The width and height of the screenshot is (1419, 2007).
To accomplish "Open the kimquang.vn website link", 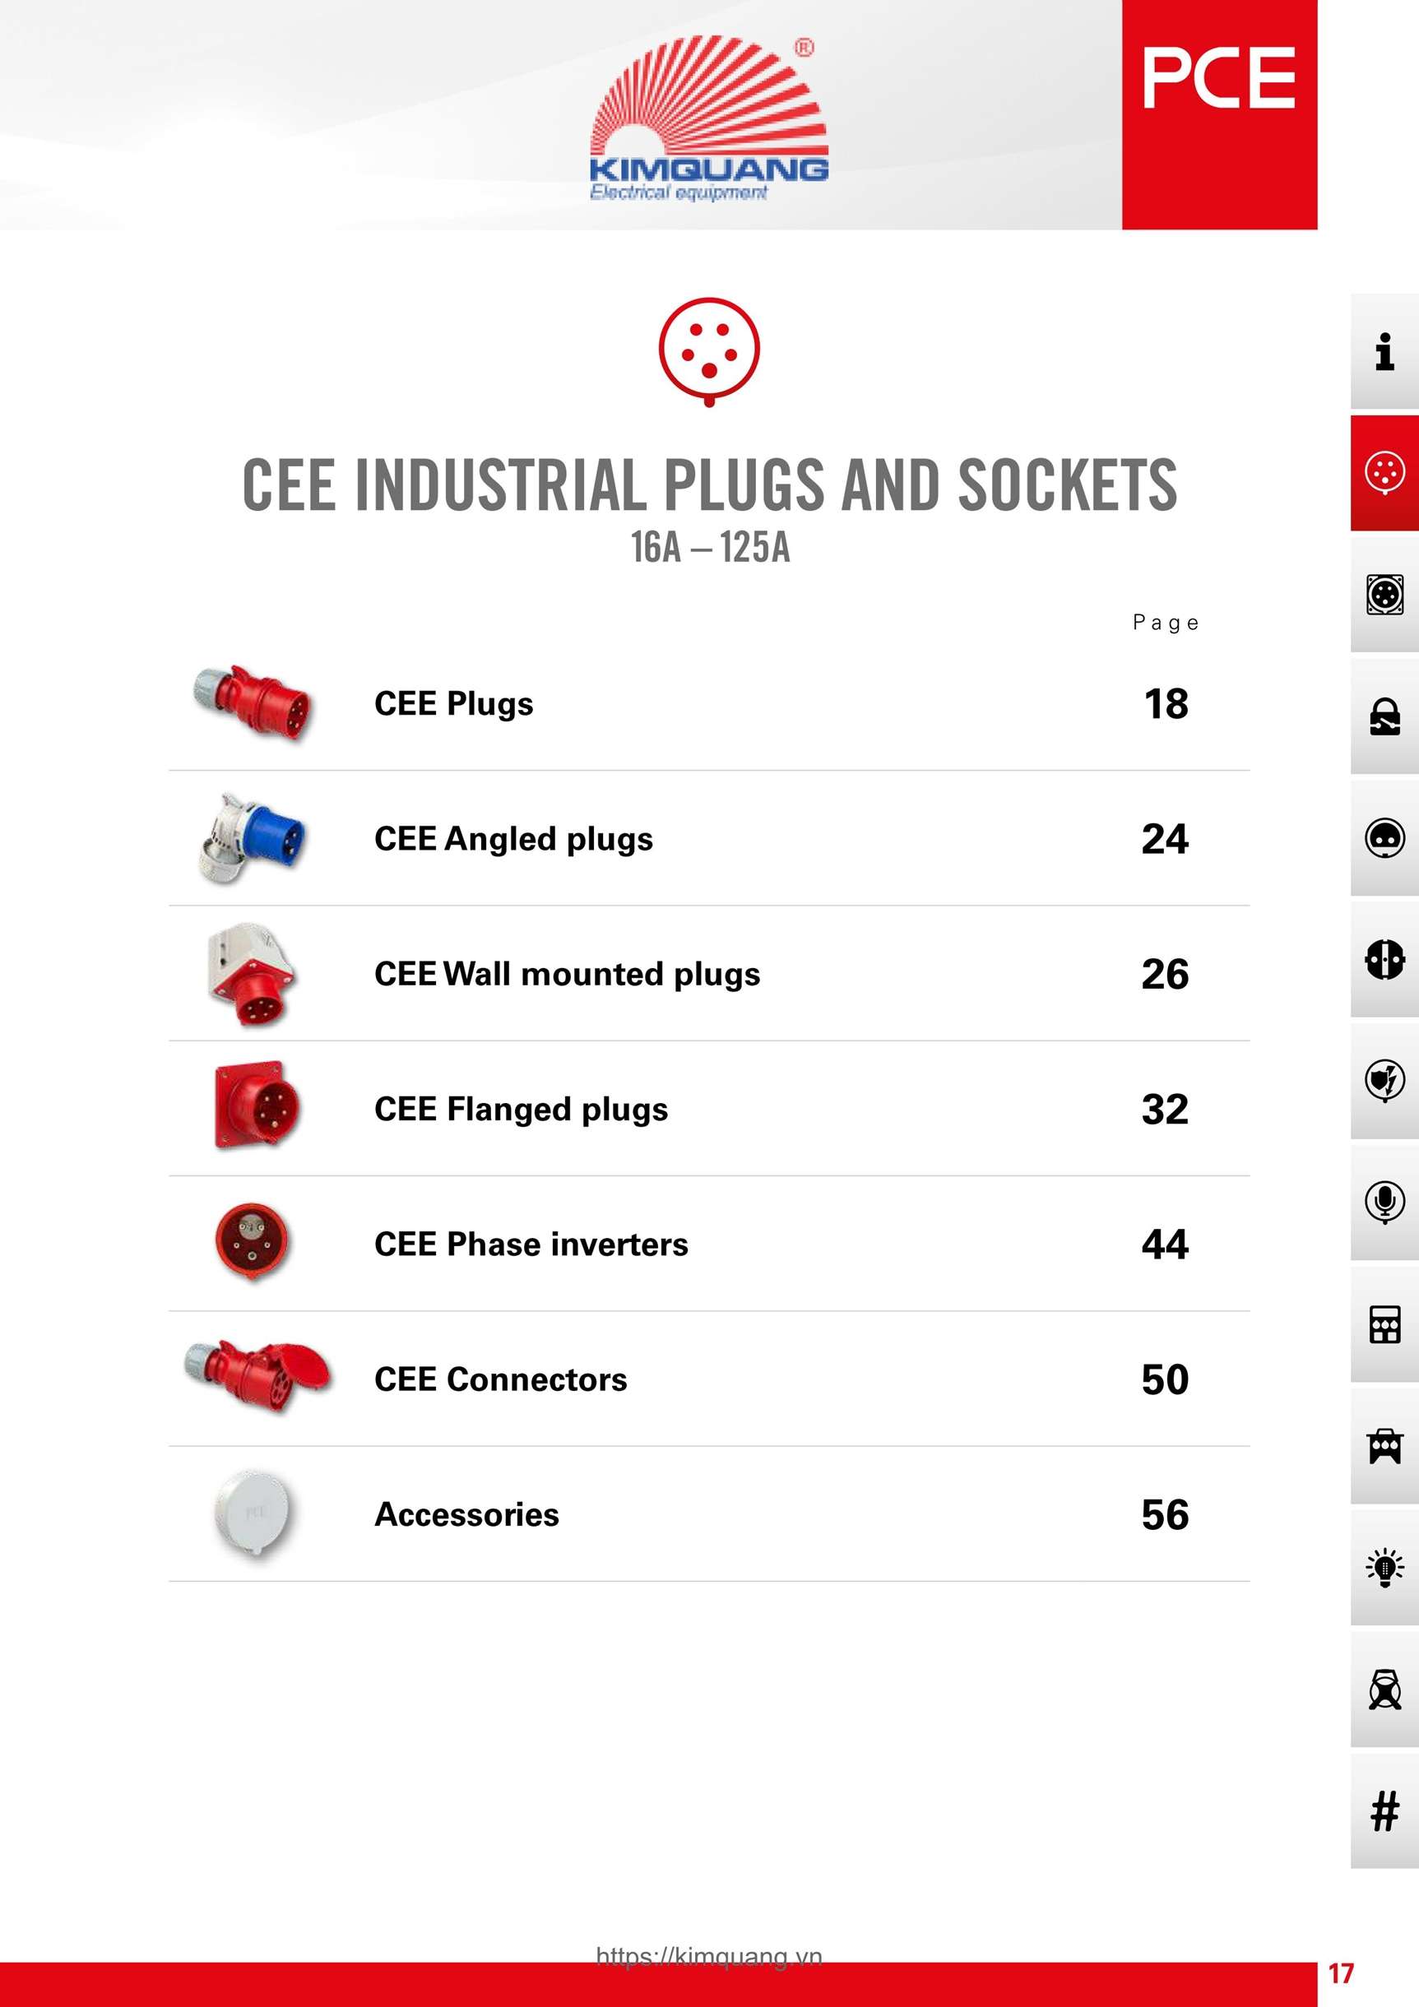I will pos(709,1954).
